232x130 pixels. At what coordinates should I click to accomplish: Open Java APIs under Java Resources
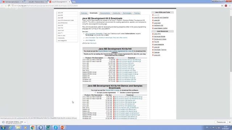157,34
